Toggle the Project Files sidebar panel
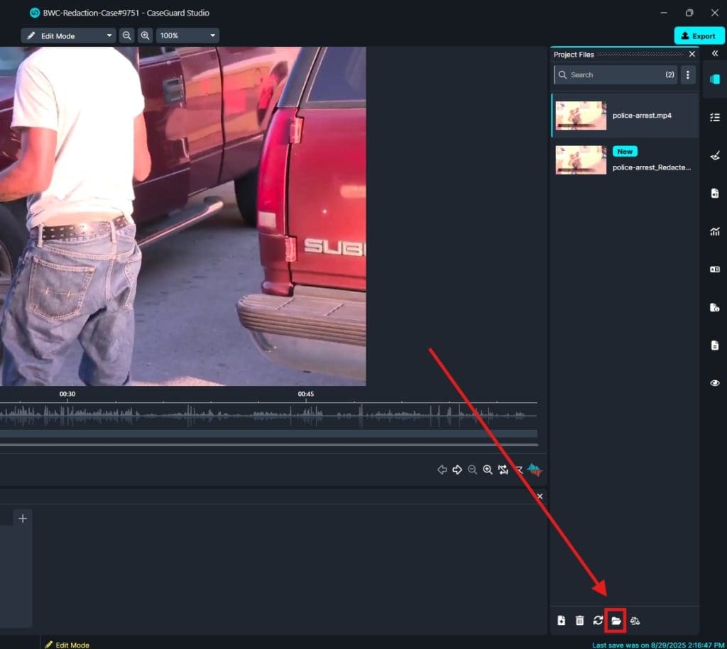 [x=715, y=79]
